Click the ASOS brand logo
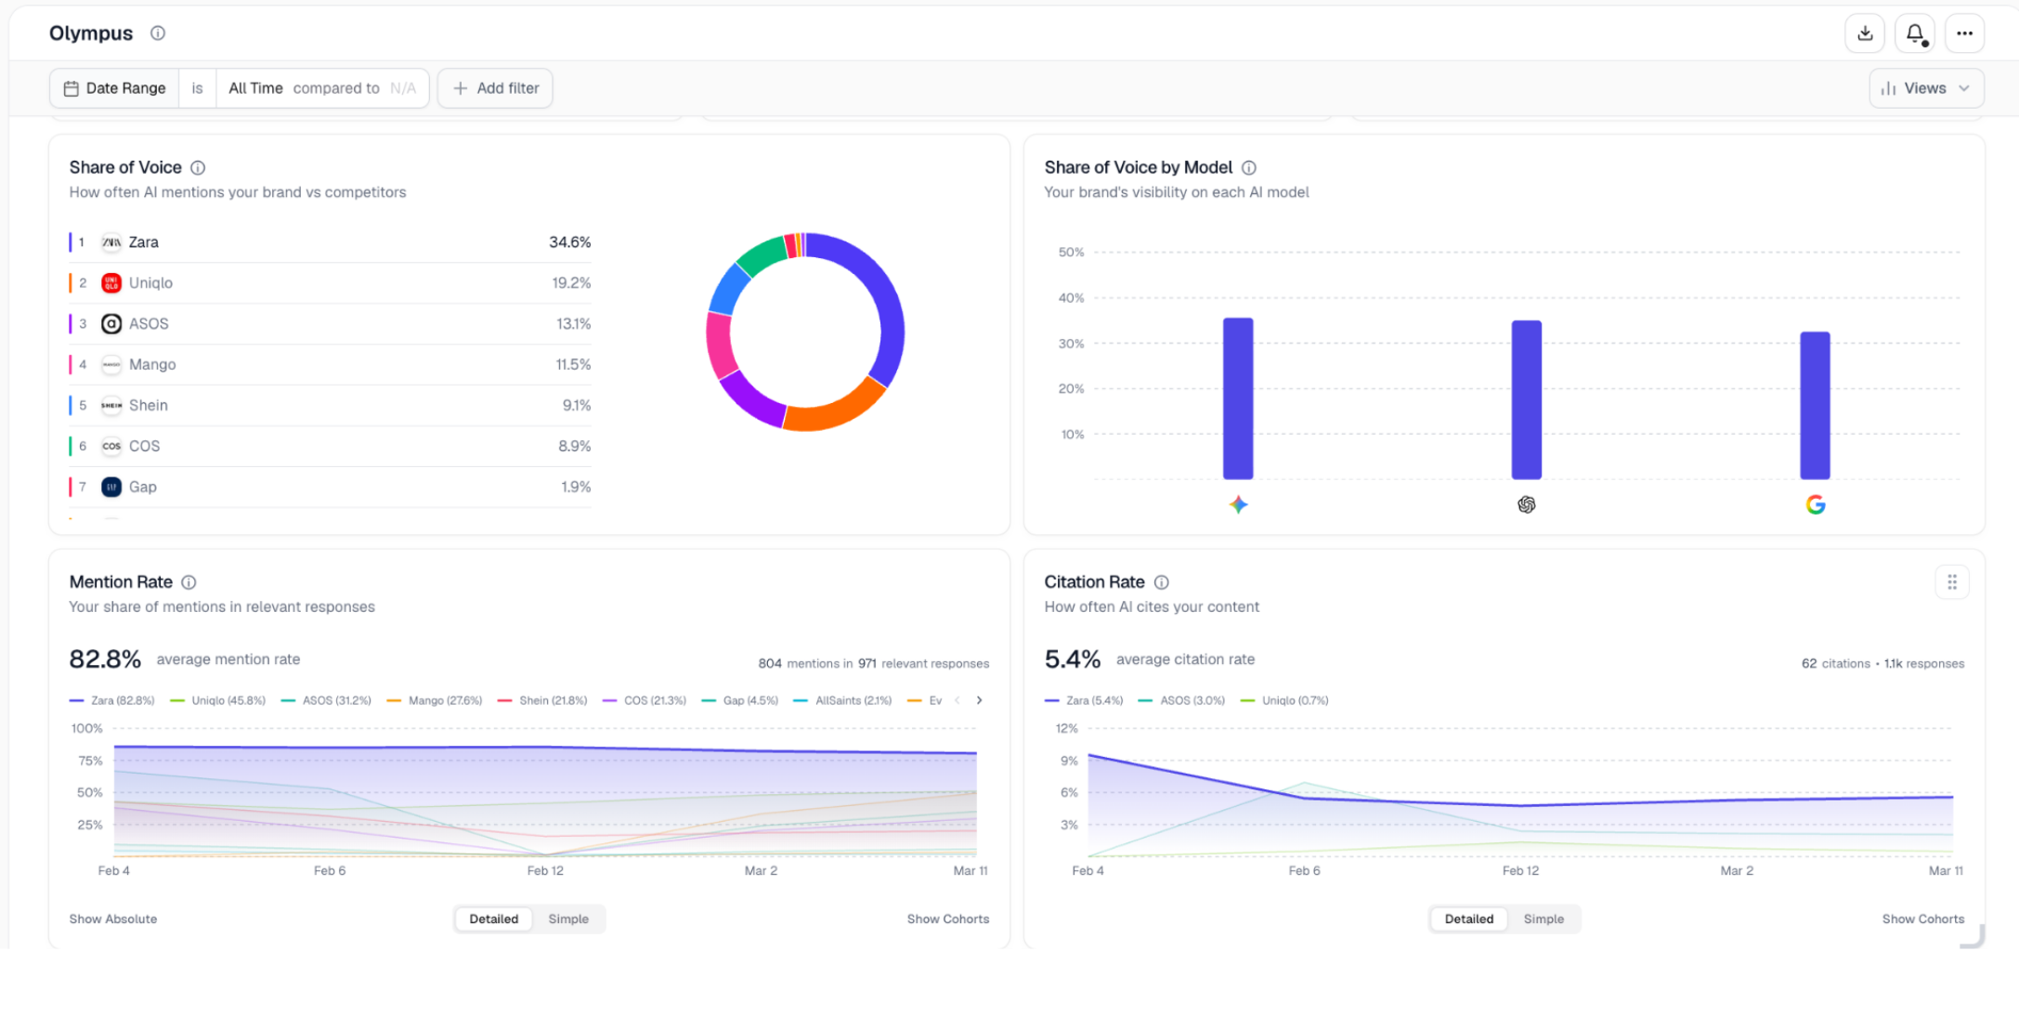The height and width of the screenshot is (1016, 2019). [111, 324]
